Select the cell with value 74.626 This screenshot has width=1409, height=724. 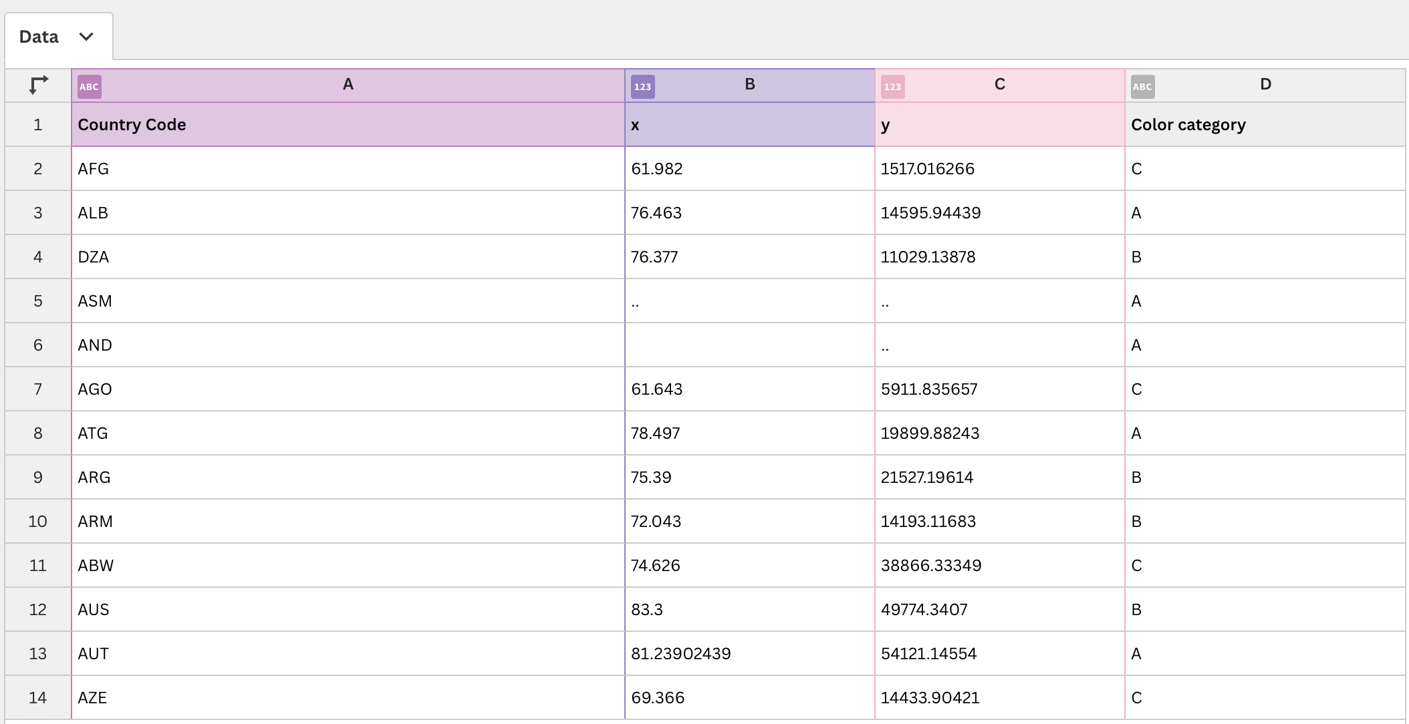750,566
